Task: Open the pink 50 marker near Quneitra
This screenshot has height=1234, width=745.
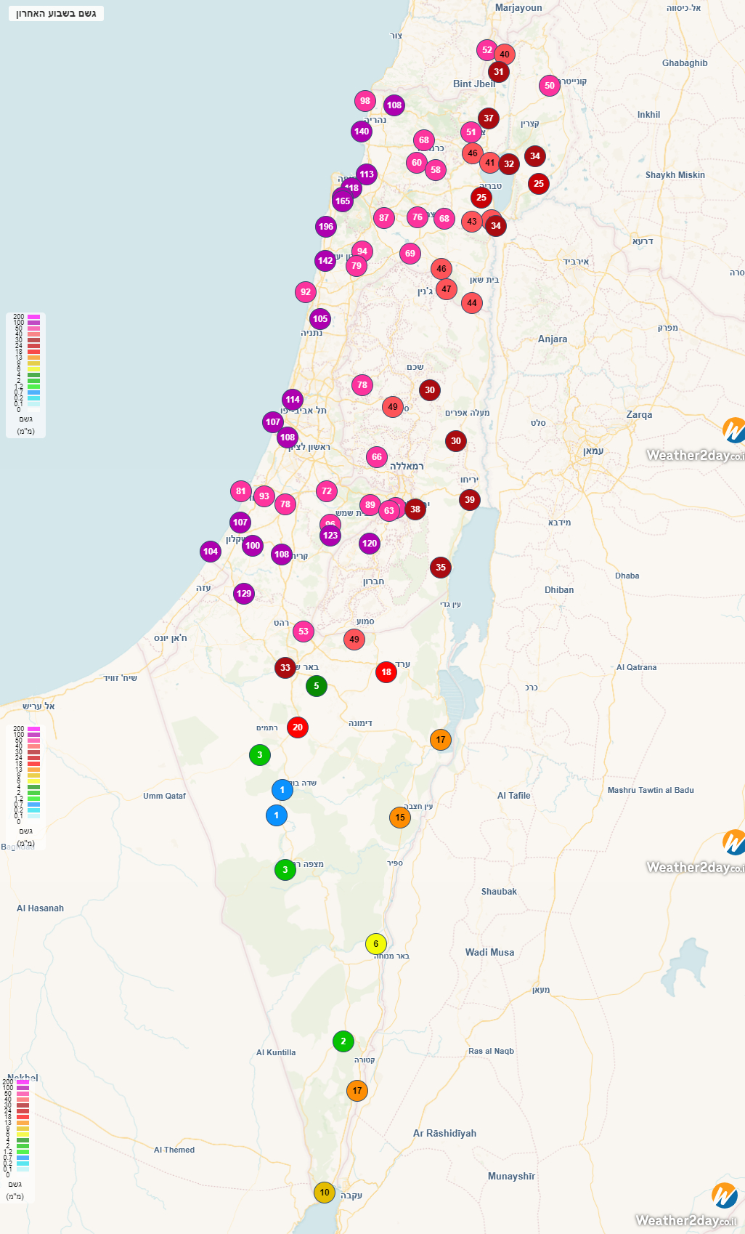Action: [x=550, y=86]
